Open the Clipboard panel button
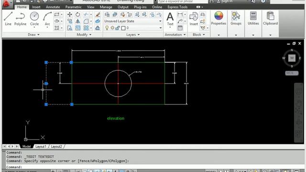Viewport: 306px width, 172px height. click(x=270, y=19)
